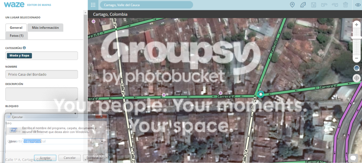Select the draw road tool icon

point(303,5)
